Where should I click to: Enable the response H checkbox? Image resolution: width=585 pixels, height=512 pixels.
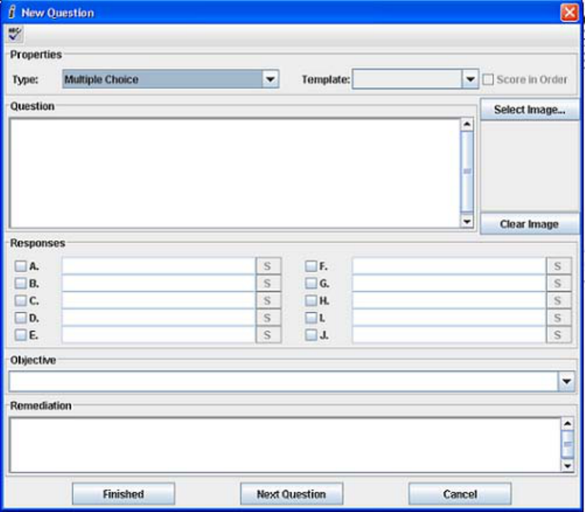311,300
